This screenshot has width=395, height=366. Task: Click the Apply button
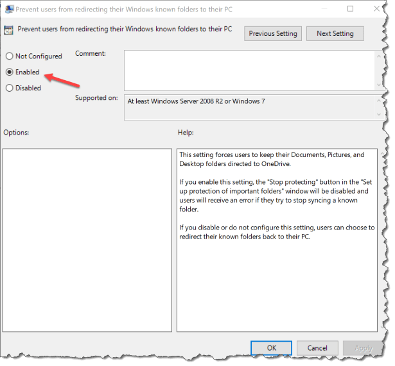tap(364, 348)
